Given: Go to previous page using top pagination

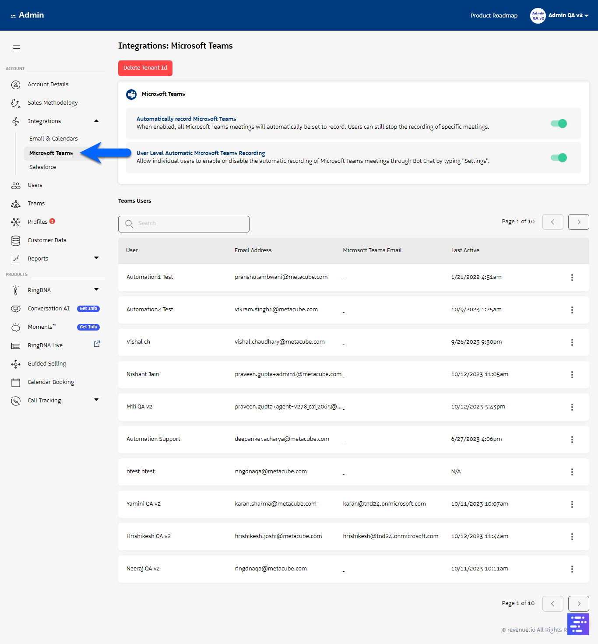Looking at the screenshot, I should [x=553, y=222].
